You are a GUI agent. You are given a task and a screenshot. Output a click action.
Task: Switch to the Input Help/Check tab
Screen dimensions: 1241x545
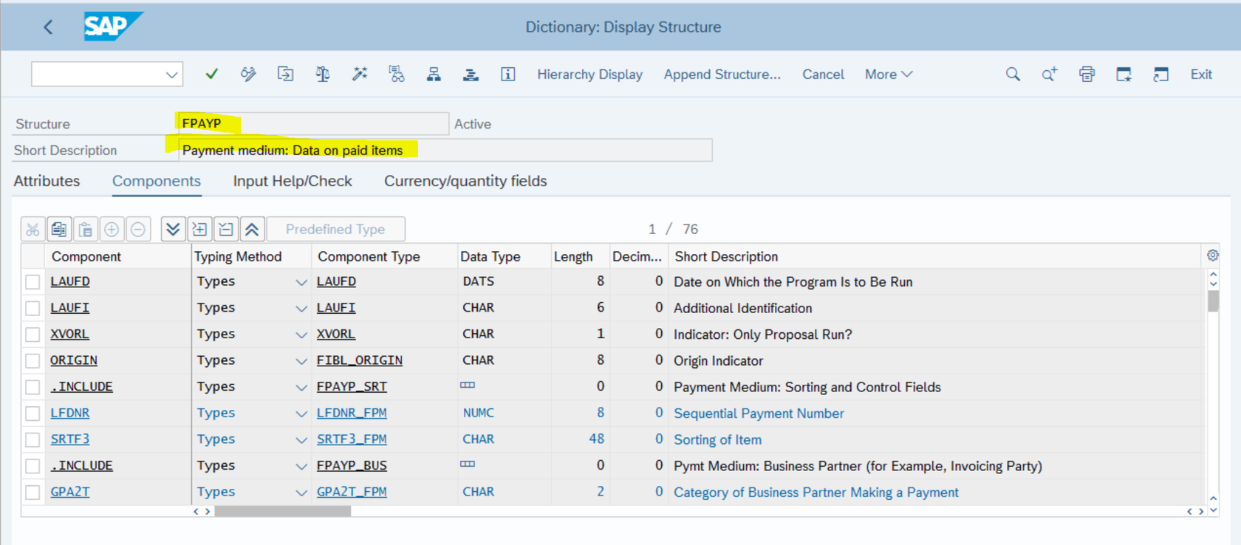(293, 181)
